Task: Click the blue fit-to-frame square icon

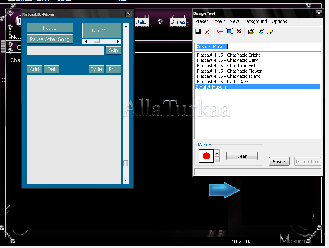Action: (229, 32)
